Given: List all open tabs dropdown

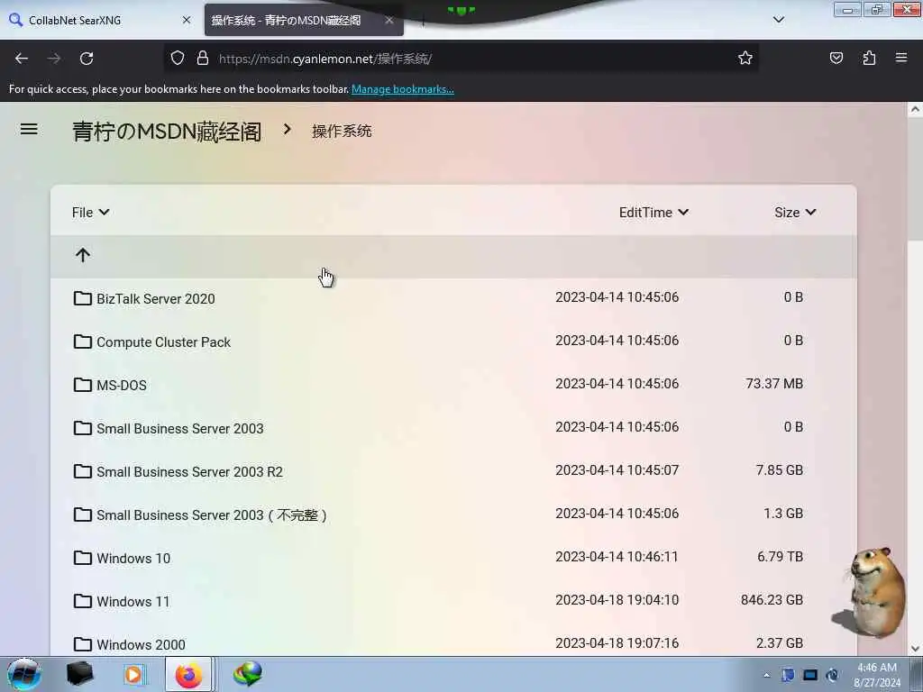Looking at the screenshot, I should (778, 20).
